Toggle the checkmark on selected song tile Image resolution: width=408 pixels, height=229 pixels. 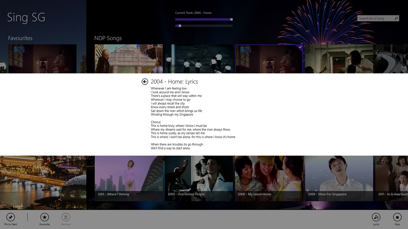pyautogui.click(x=300, y=47)
